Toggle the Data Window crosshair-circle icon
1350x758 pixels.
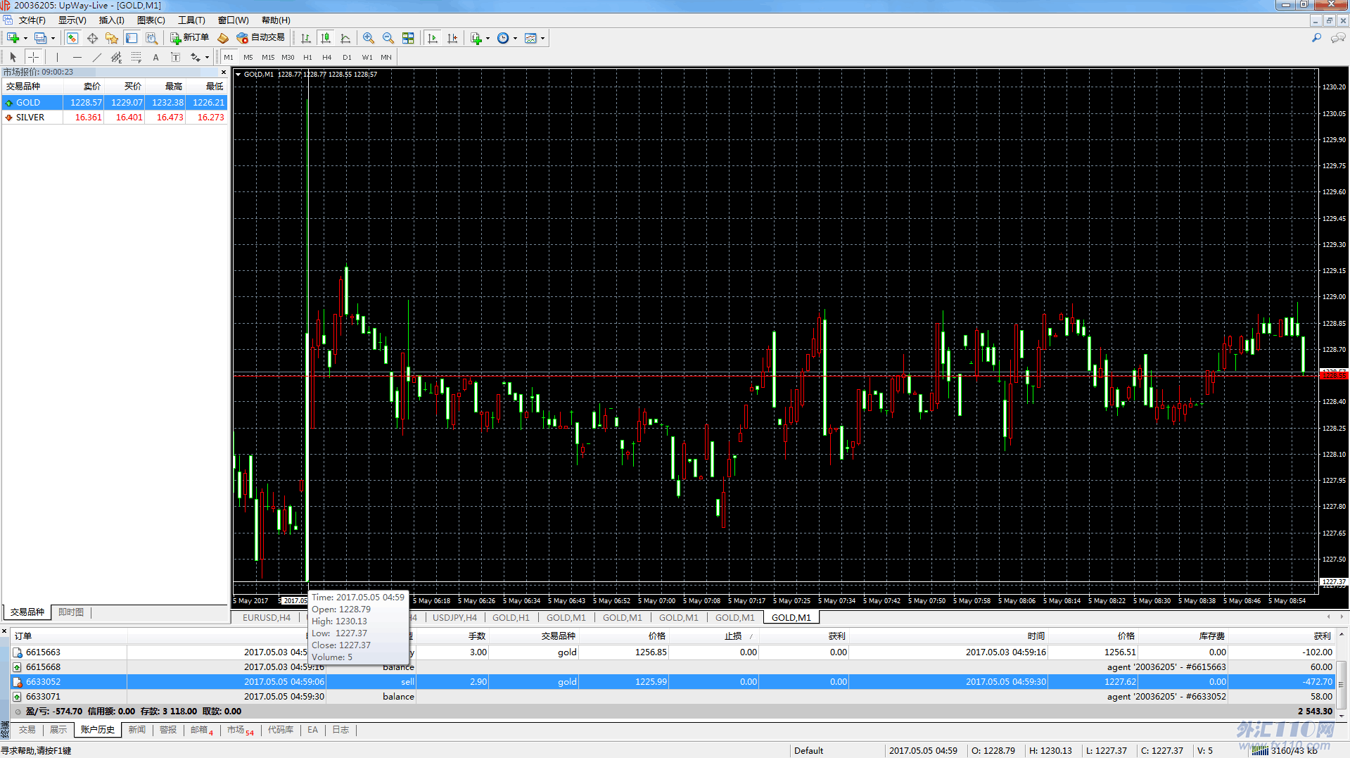point(92,38)
